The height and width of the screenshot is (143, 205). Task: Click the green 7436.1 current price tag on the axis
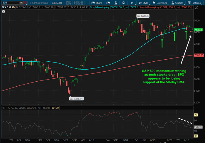point(198,30)
